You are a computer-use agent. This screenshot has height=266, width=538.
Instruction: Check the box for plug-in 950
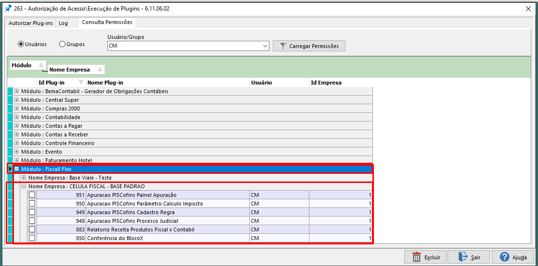click(x=32, y=204)
